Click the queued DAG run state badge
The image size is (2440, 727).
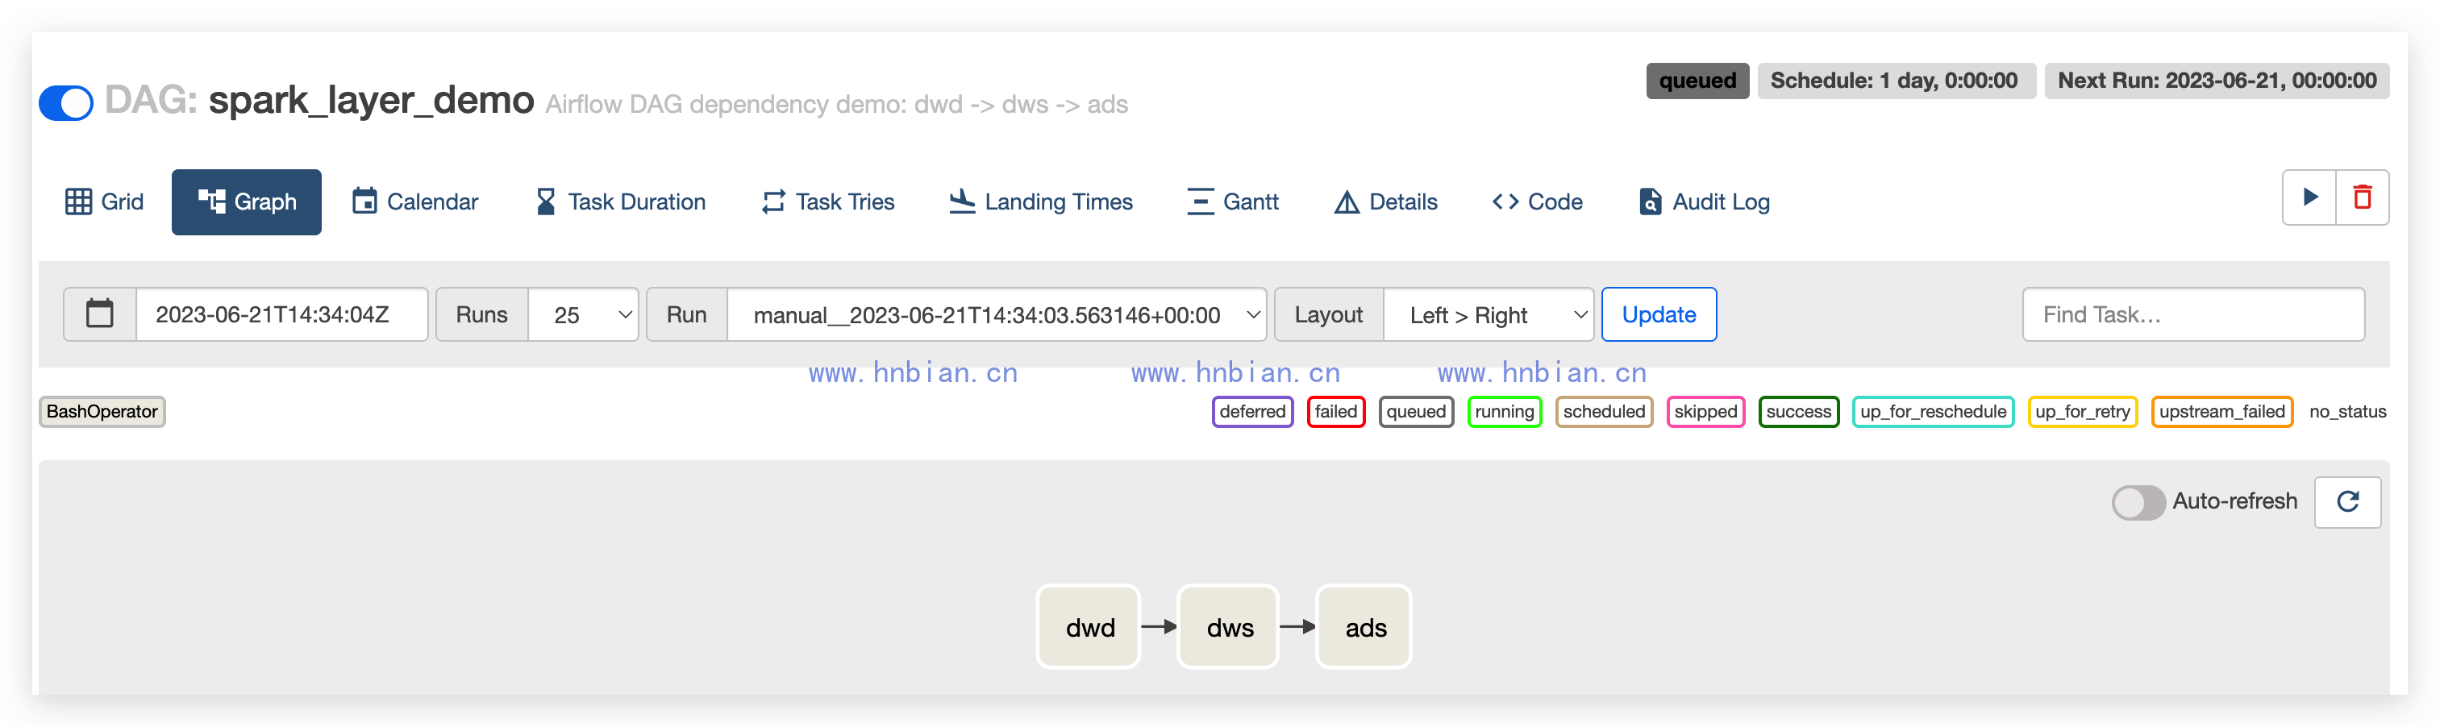point(1697,81)
